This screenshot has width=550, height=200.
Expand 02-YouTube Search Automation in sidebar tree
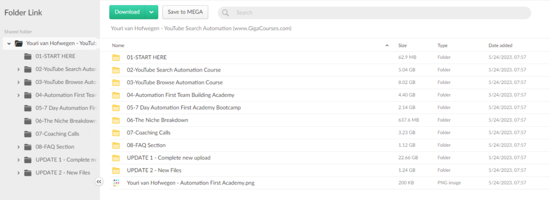click(x=19, y=69)
